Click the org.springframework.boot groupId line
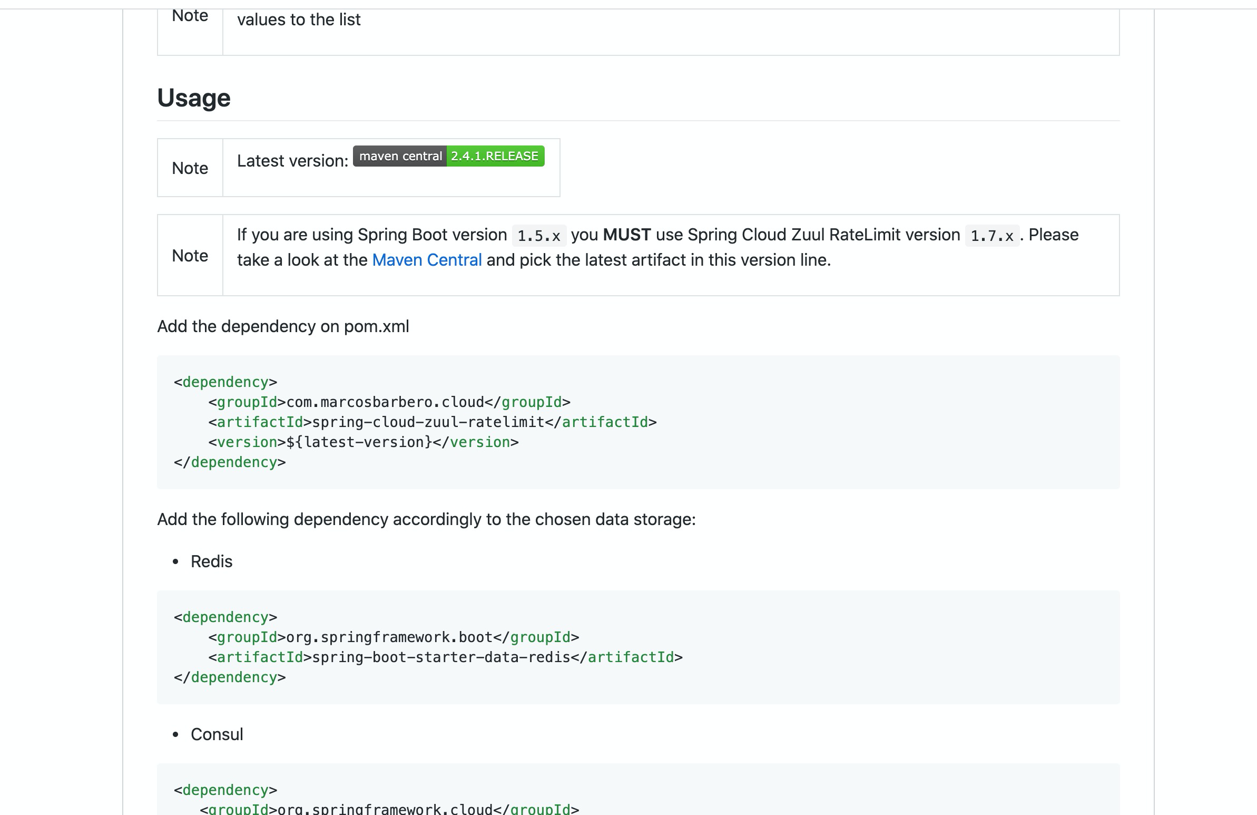Screen dimensions: 1257x815 click(x=393, y=637)
